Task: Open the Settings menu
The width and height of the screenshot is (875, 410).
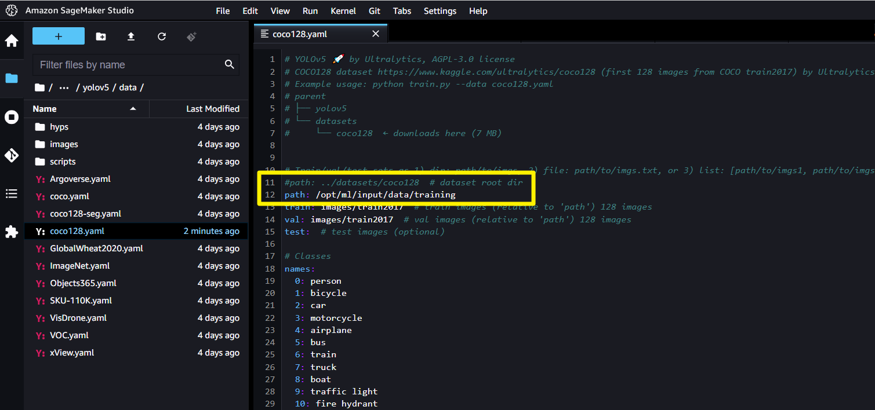Action: 440,11
